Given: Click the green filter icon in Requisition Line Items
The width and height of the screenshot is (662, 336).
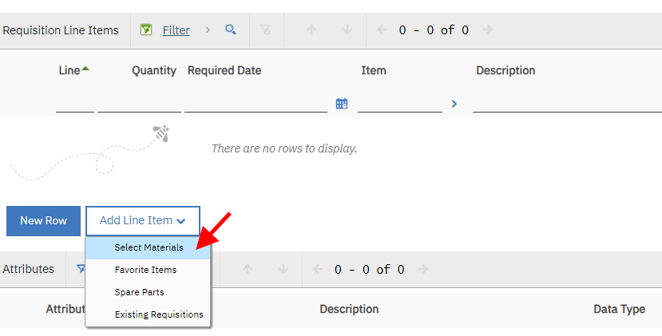Looking at the screenshot, I should click(146, 30).
